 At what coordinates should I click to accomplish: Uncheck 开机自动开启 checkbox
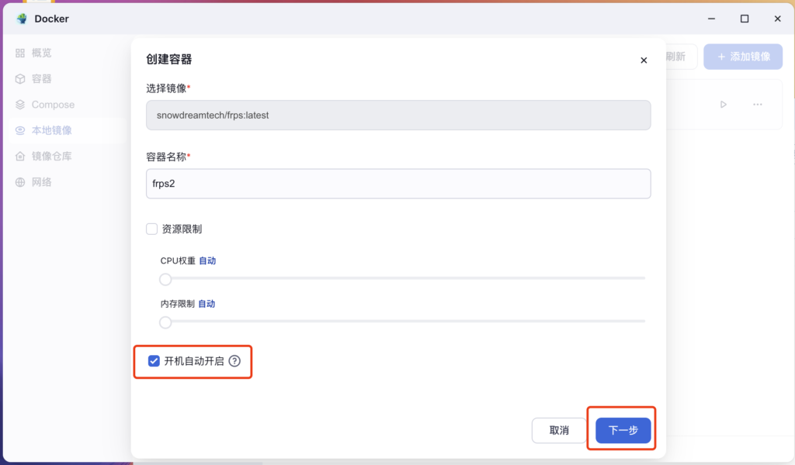[x=154, y=361]
